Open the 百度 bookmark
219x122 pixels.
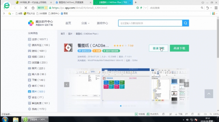coord(64,13)
